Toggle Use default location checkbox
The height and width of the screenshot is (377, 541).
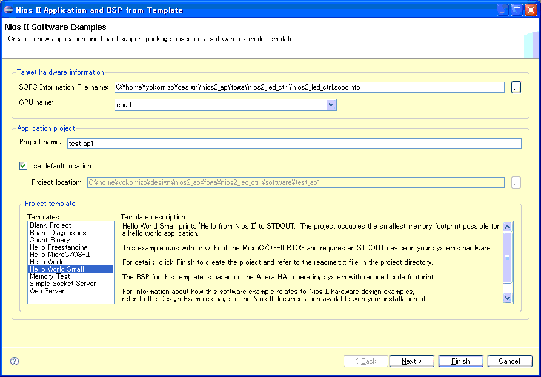click(23, 165)
